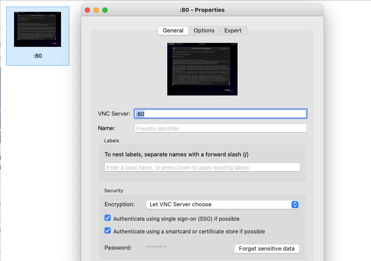The width and height of the screenshot is (371, 261).
Task: Click the red close window button
Action: [x=87, y=10]
